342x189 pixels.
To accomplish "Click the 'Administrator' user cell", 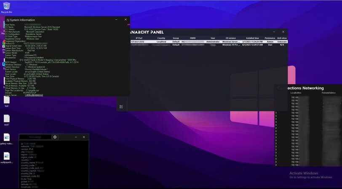I will pos(213,42).
